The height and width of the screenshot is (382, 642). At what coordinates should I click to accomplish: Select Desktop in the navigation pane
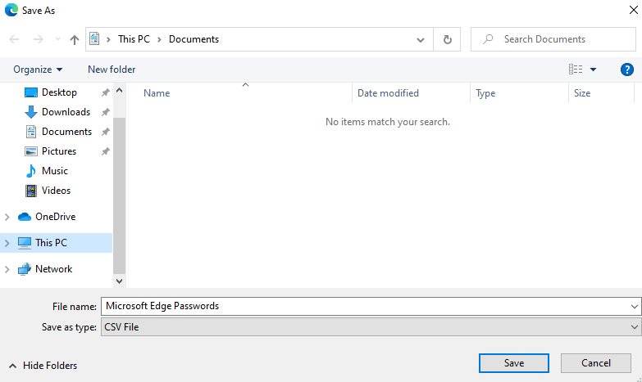click(x=59, y=92)
